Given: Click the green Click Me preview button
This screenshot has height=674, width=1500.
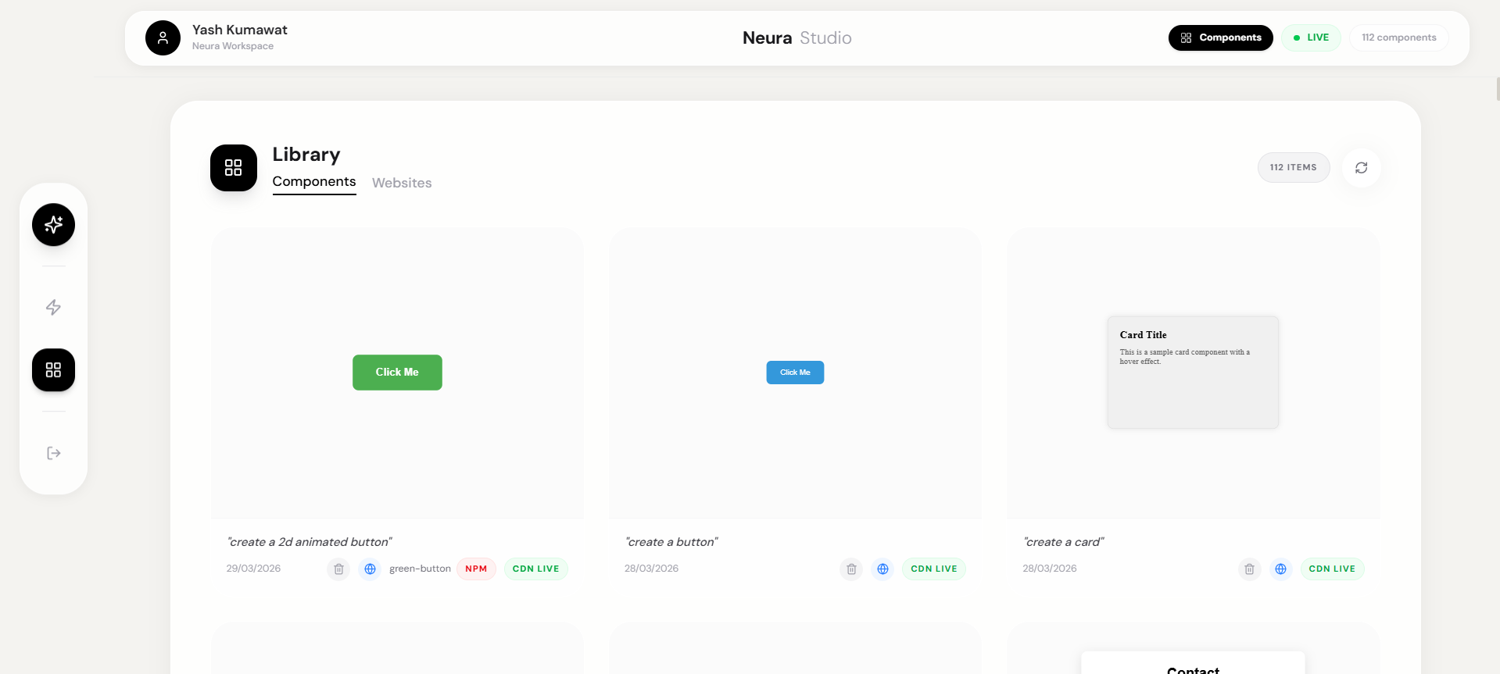Looking at the screenshot, I should (x=397, y=373).
